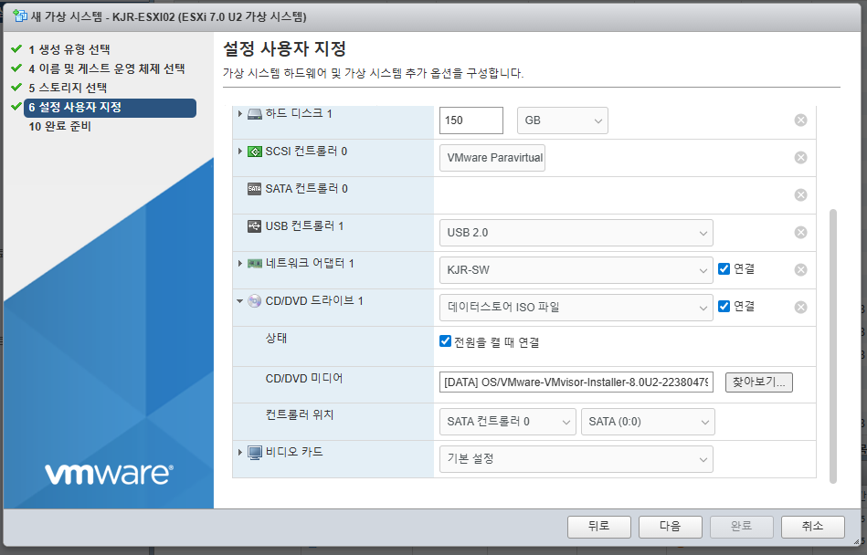
Task: Expand the 하드 디스크 1 row
Action: 240,114
